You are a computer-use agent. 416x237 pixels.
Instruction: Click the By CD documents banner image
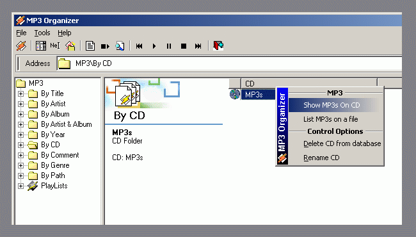(143, 93)
